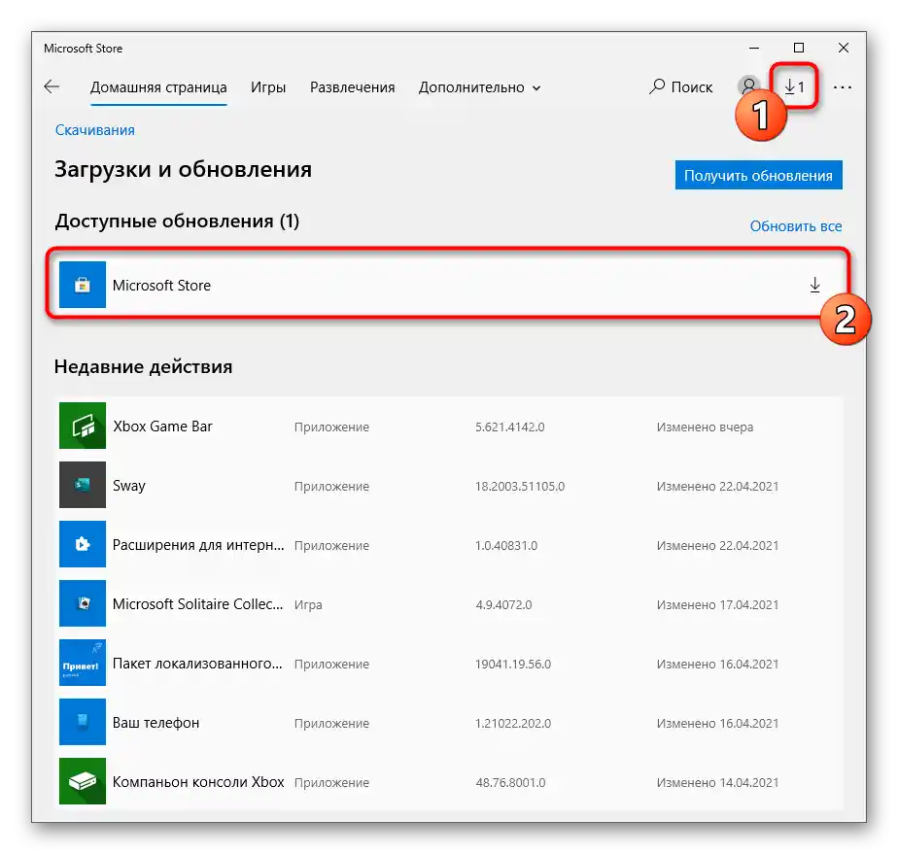898x854 pixels.
Task: Click the Поиск search label
Action: [692, 87]
